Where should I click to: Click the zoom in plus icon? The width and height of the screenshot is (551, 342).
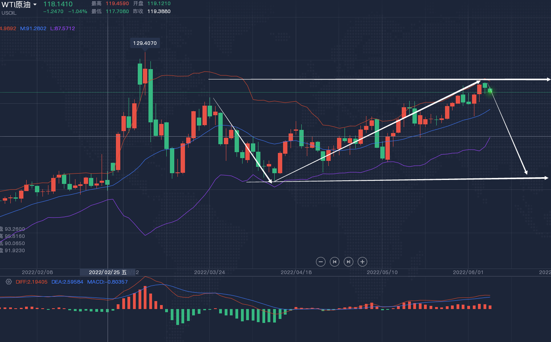[x=362, y=261]
